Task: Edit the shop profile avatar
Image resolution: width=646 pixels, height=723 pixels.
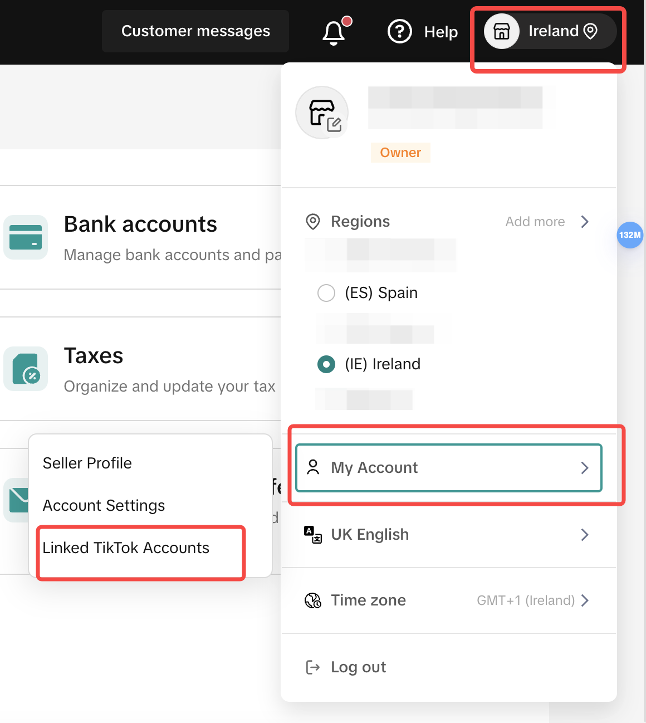Action: click(322, 113)
